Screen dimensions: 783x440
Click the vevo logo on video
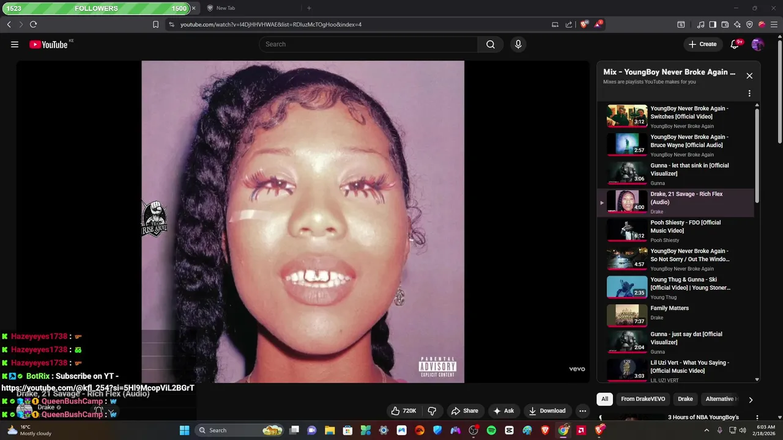click(577, 369)
